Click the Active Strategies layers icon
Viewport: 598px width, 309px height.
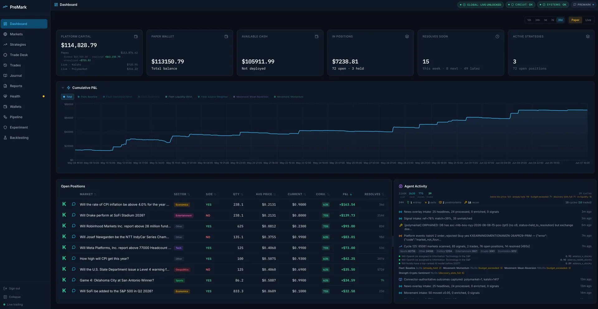pyautogui.click(x=588, y=36)
